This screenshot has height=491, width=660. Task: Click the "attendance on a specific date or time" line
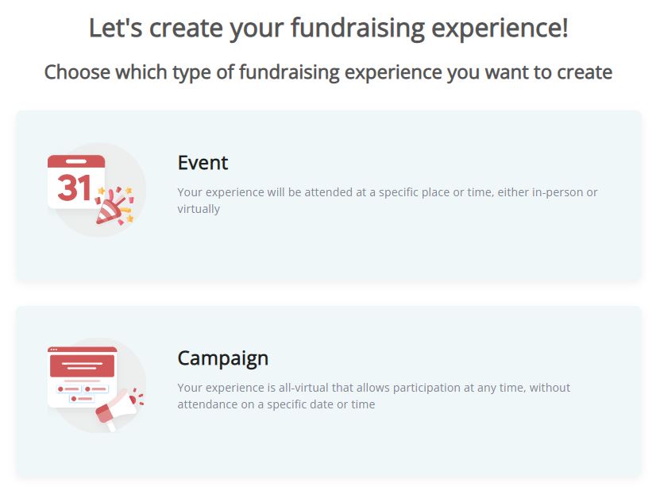[276, 404]
